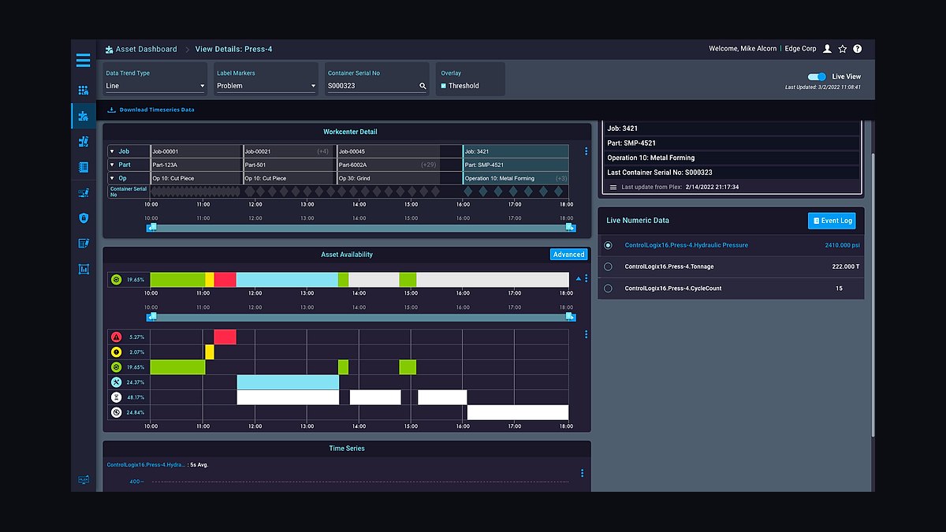The image size is (946, 532).
Task: Toggle the Live View switch
Action: point(817,76)
